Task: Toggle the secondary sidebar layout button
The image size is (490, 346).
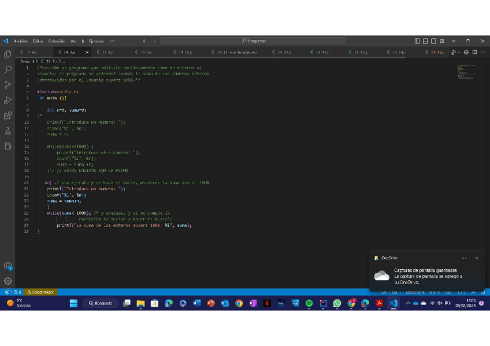Action: 433,41
